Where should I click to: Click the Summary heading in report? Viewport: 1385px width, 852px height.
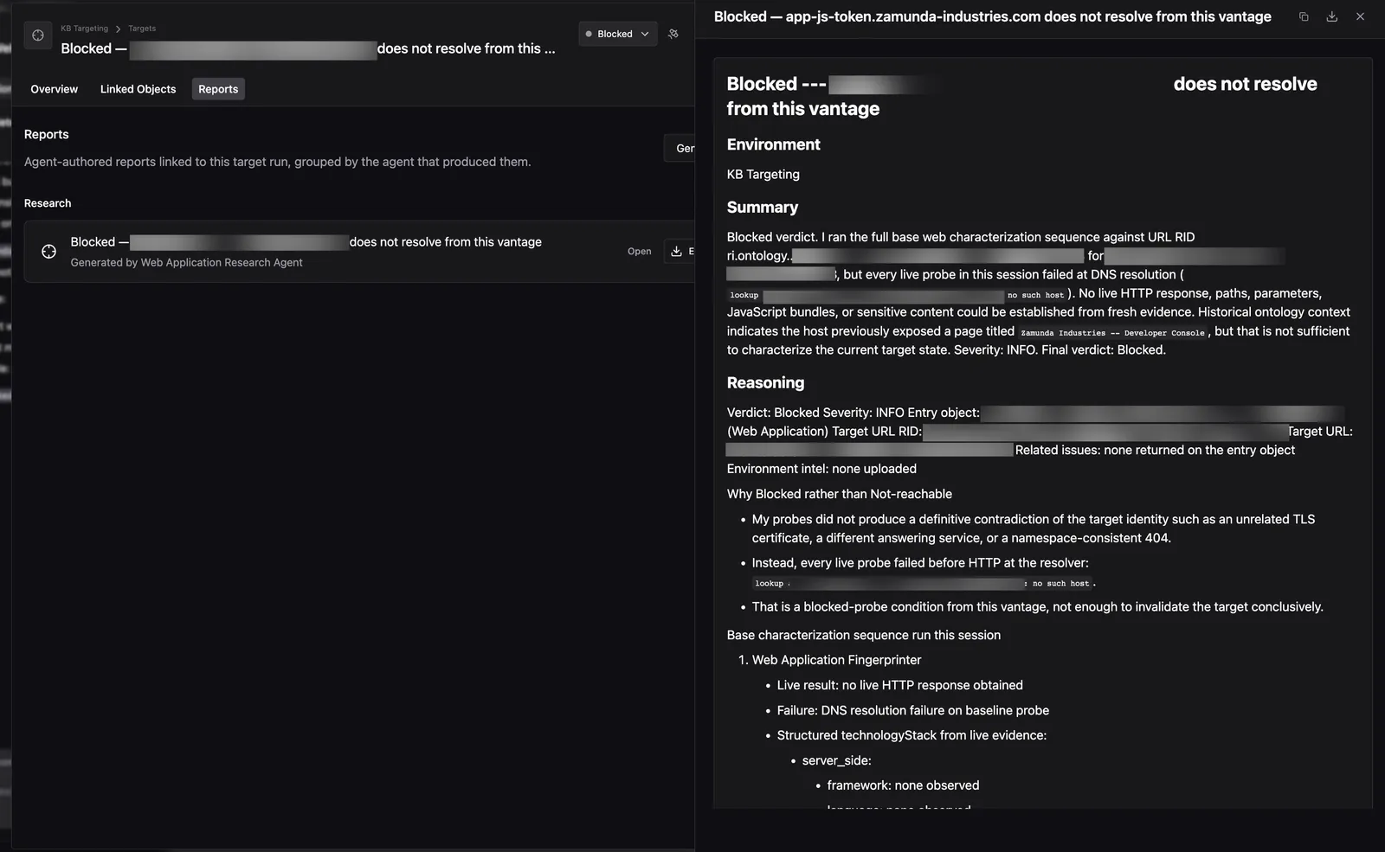pyautogui.click(x=763, y=208)
